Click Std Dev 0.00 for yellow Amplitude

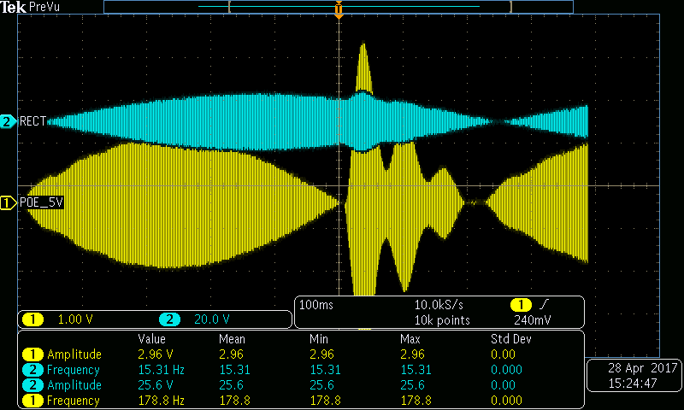pyautogui.click(x=503, y=354)
